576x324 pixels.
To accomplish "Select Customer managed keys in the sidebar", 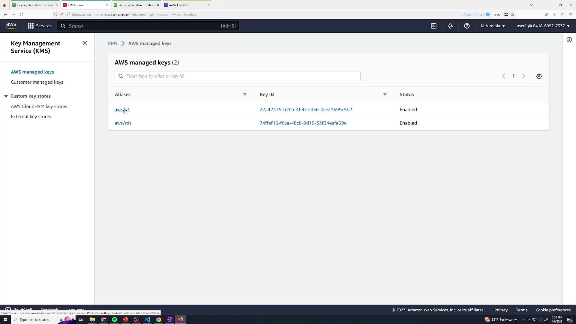I will tap(37, 82).
